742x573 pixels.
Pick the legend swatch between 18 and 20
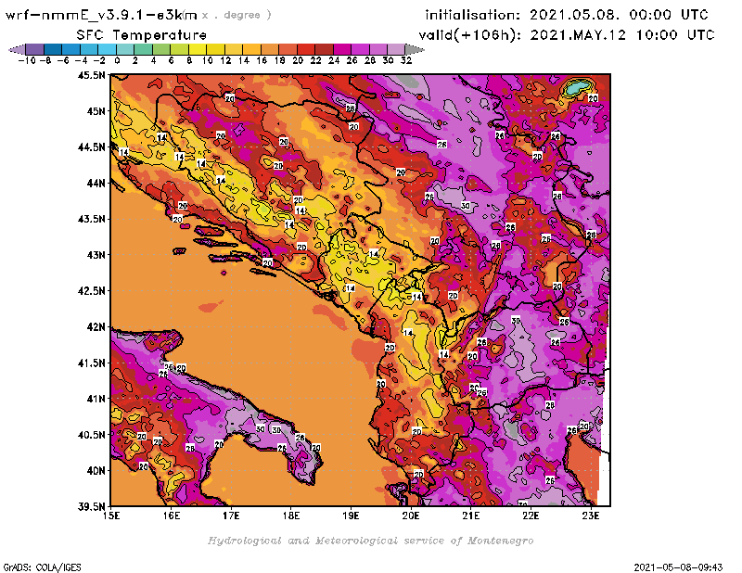pyautogui.click(x=288, y=49)
